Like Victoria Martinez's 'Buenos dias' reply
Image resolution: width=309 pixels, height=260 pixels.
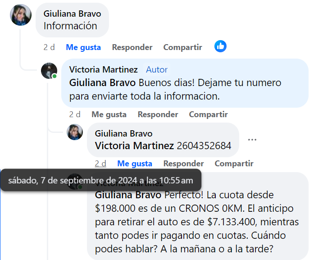[109, 114]
